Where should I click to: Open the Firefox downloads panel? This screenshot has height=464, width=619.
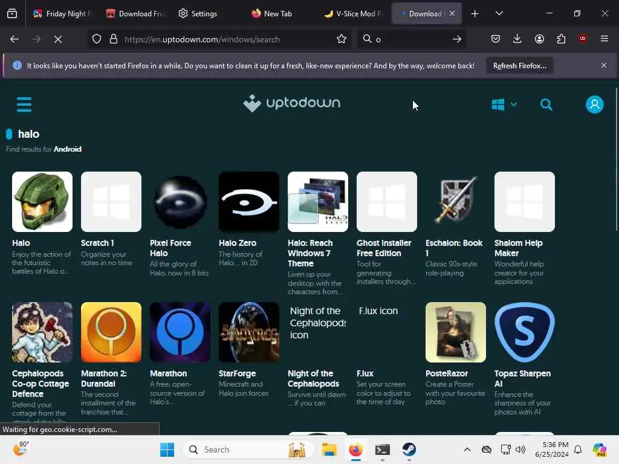point(517,39)
